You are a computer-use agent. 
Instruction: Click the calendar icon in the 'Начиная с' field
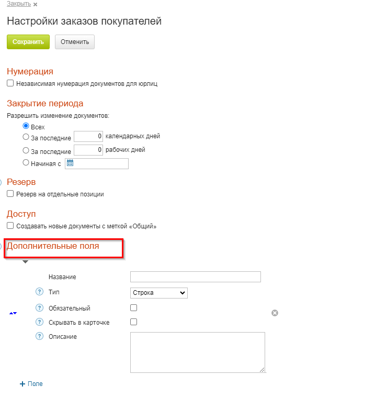[70, 163]
